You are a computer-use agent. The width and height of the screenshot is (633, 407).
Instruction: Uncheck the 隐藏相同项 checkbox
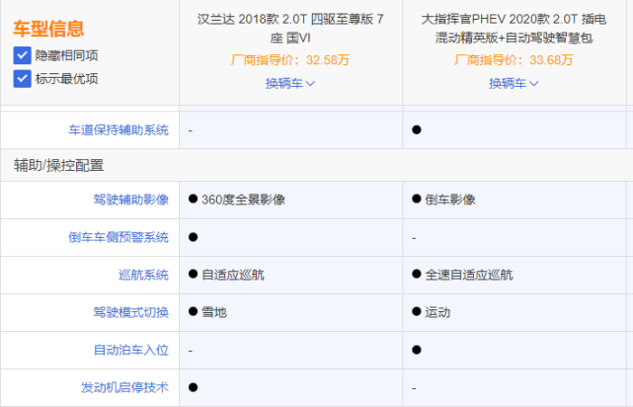pos(22,55)
